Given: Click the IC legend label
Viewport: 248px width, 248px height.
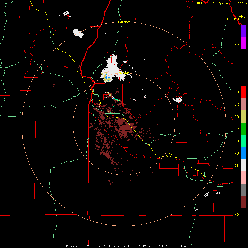Looking at the screenshot, I should [x=236, y=178].
